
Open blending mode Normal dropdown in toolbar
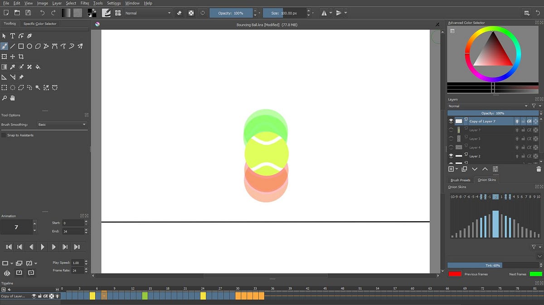coord(148,13)
